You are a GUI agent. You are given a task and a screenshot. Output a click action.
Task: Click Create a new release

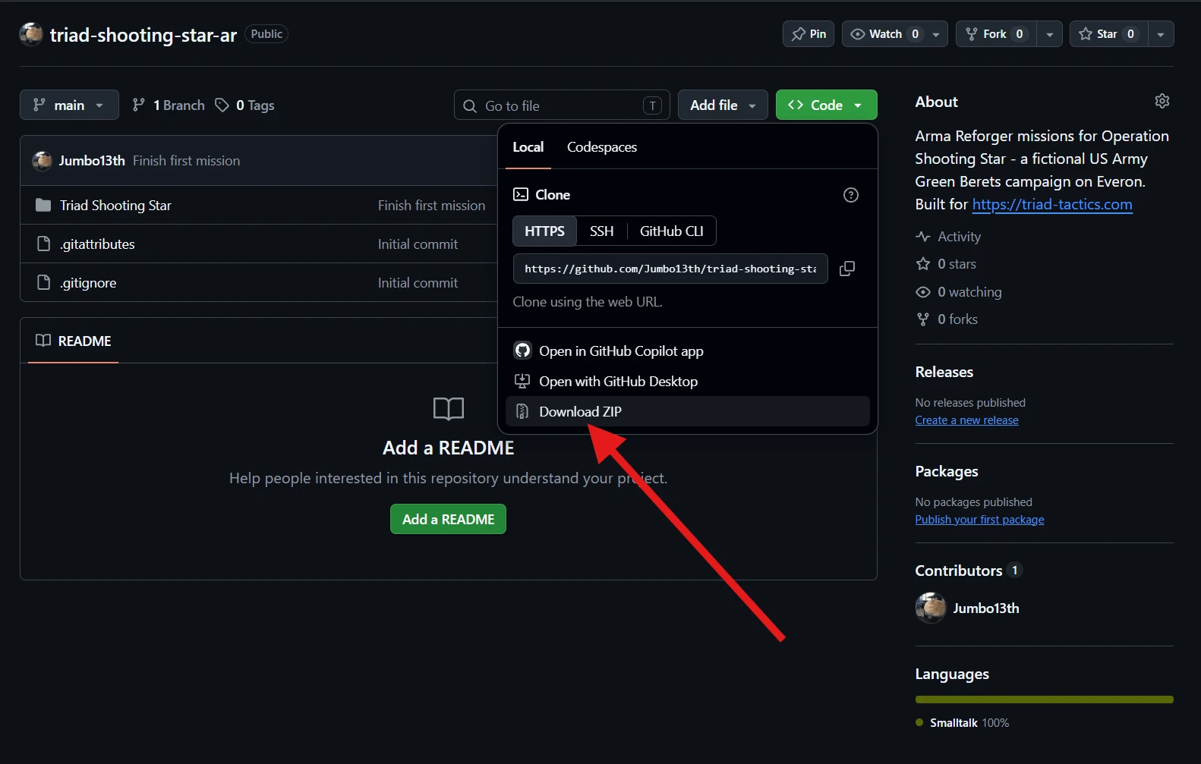pyautogui.click(x=966, y=420)
